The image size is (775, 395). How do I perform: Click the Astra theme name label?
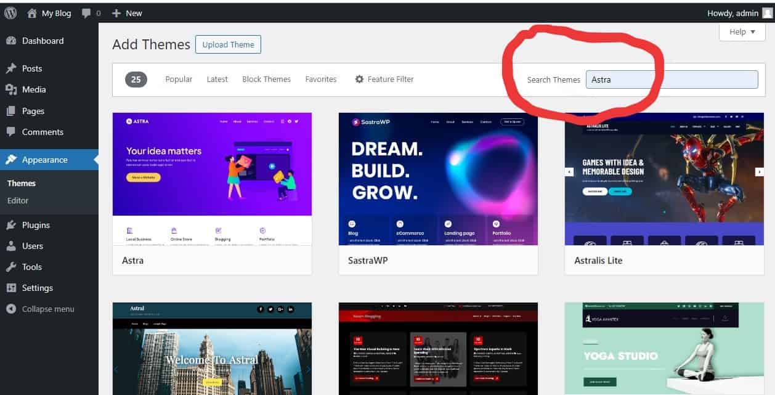point(132,260)
